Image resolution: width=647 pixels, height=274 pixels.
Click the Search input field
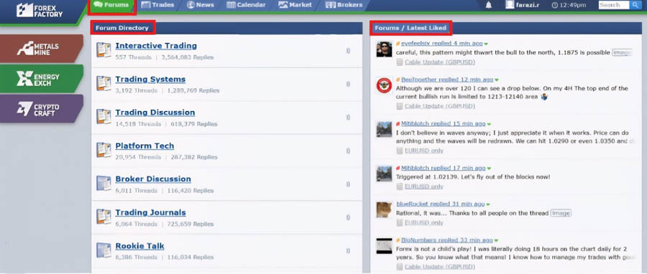click(615, 5)
